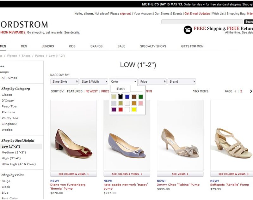Screen dimensions: 253x200
Task: Select the beige color swatch
Action: [x=114, y=97]
